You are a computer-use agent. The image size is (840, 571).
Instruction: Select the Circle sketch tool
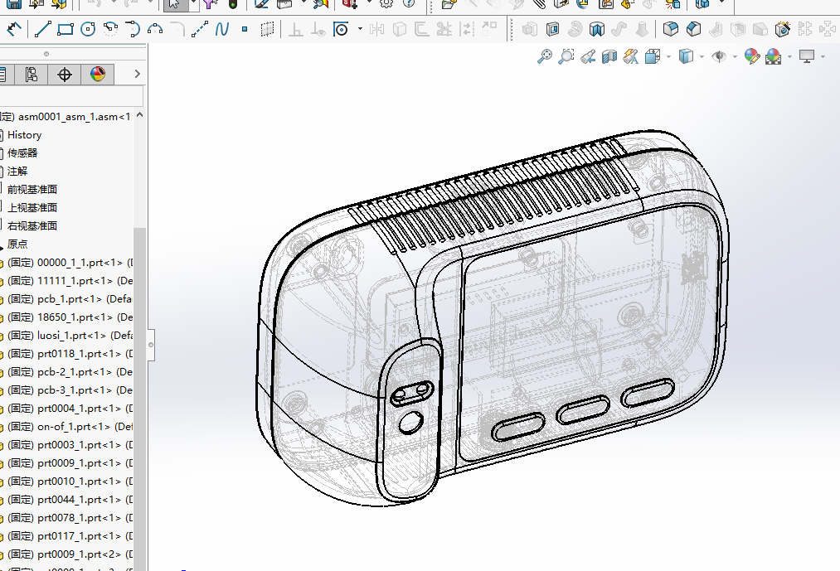coord(88,30)
